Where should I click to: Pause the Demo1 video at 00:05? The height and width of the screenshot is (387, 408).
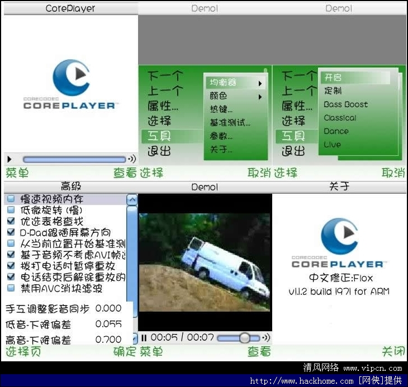click(144, 338)
